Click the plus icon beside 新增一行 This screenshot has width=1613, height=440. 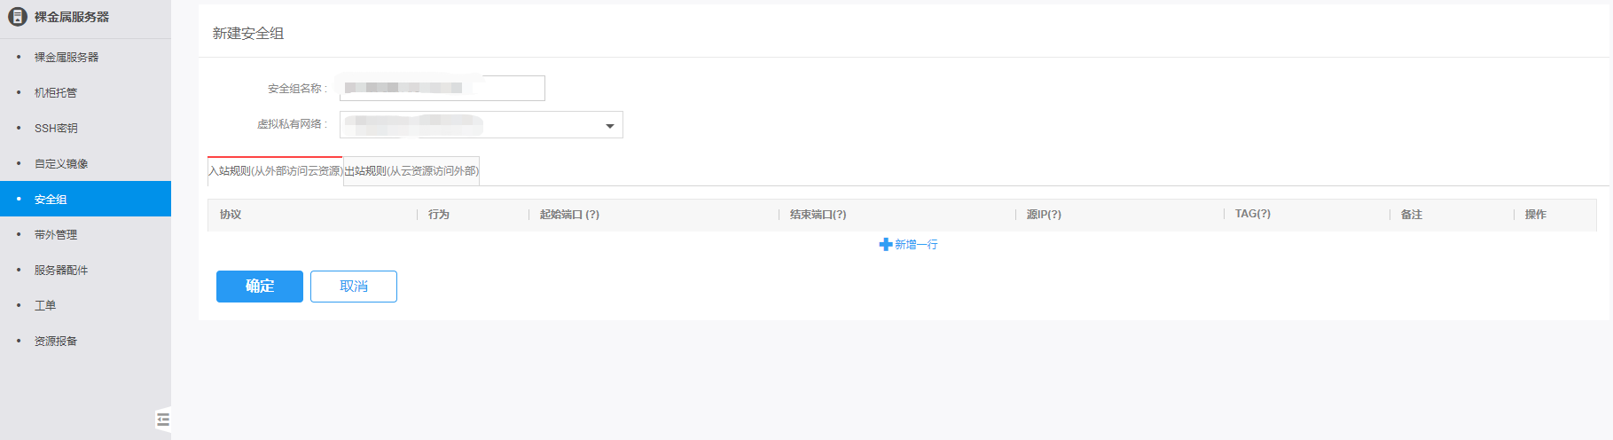pyautogui.click(x=885, y=245)
